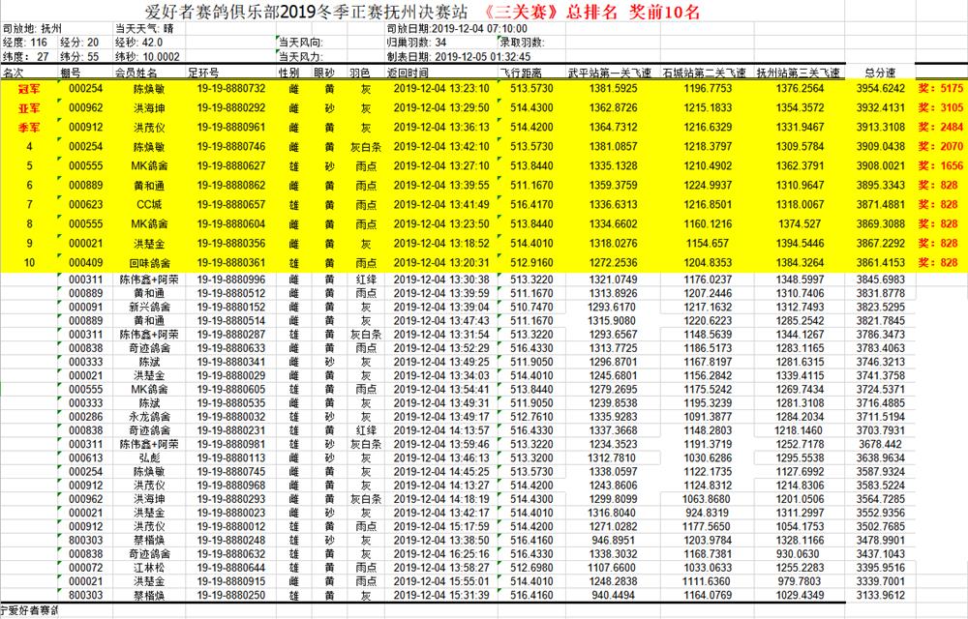The height and width of the screenshot is (619, 968).
Task: Click the 冠军 rank cell
Action: tap(29, 89)
